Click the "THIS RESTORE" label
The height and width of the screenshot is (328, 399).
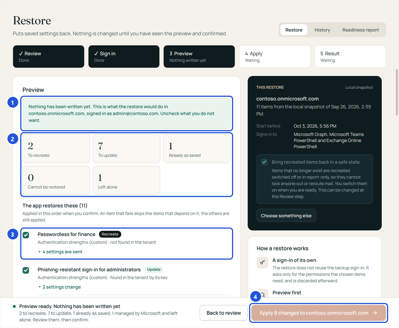click(x=270, y=87)
